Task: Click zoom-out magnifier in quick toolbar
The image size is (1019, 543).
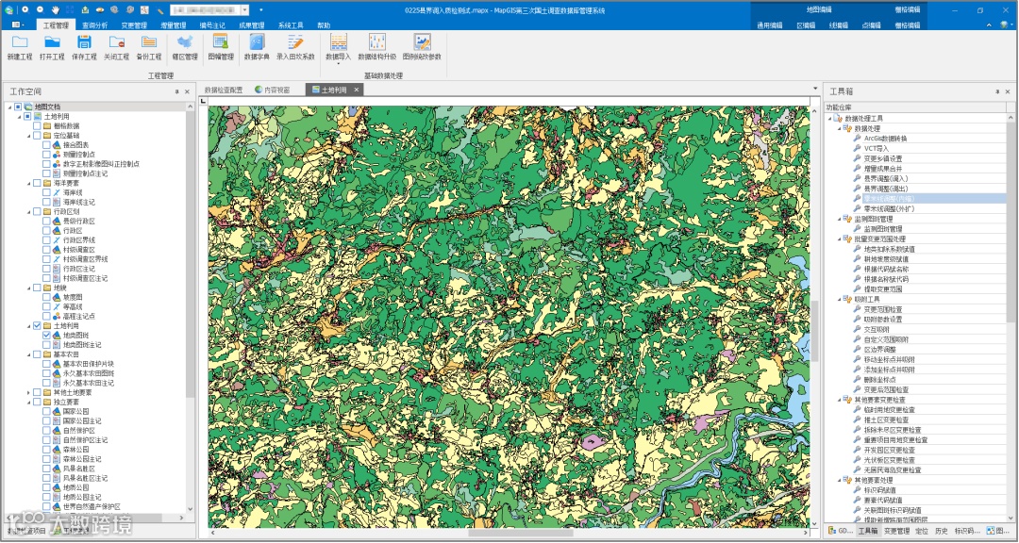Action: click(41, 9)
